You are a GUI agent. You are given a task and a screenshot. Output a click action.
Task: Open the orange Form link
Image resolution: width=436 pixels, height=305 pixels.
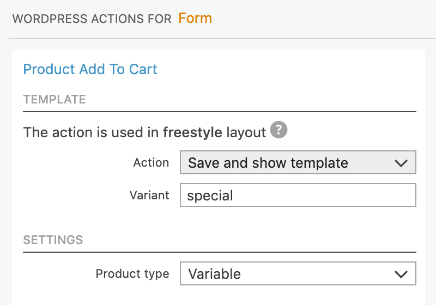click(195, 19)
